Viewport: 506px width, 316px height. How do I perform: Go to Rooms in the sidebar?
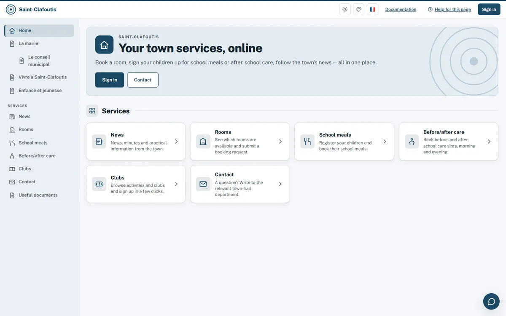pyautogui.click(x=39, y=130)
